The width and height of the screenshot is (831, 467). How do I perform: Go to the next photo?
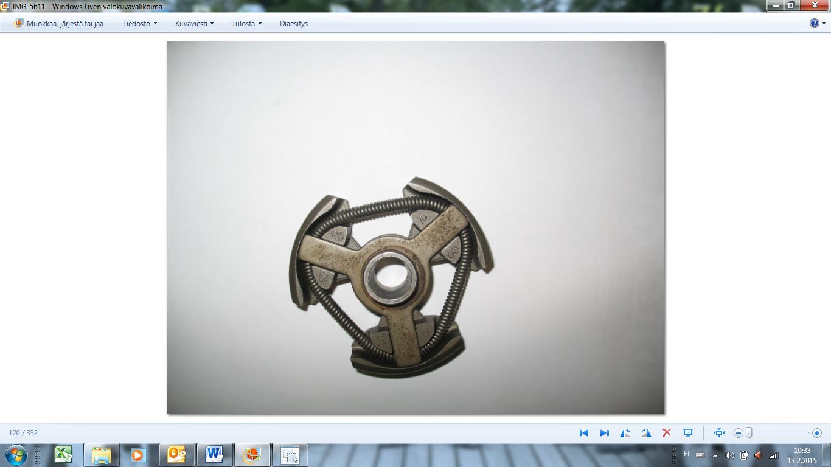[604, 433]
